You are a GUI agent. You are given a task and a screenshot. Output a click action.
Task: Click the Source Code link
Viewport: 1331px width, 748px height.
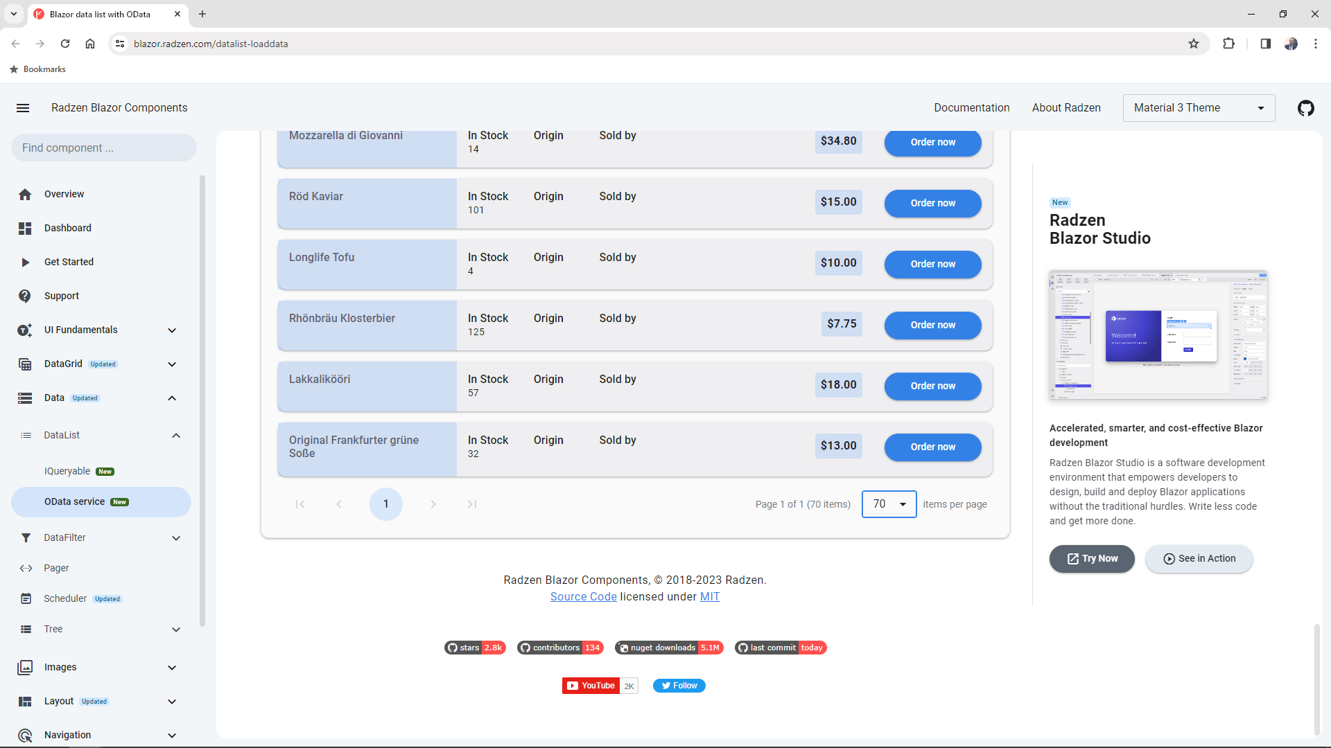point(583,597)
